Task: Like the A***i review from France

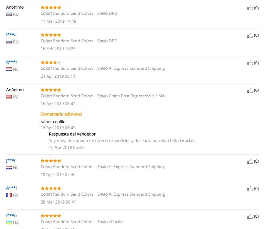Action: coord(250,189)
